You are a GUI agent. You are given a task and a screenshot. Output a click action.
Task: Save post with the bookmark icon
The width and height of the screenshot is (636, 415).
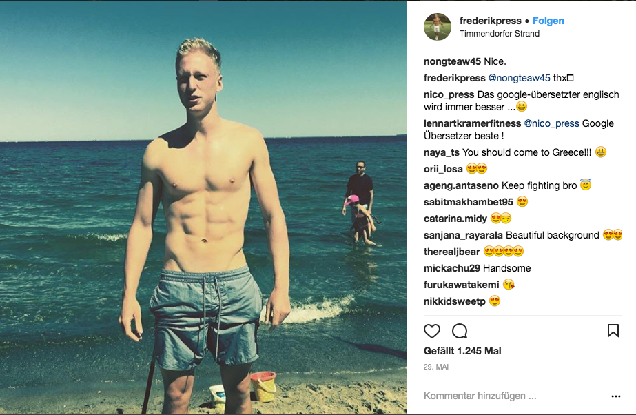613,331
